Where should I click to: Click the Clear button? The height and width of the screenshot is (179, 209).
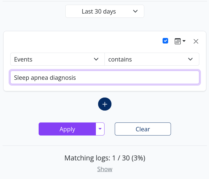tap(143, 129)
